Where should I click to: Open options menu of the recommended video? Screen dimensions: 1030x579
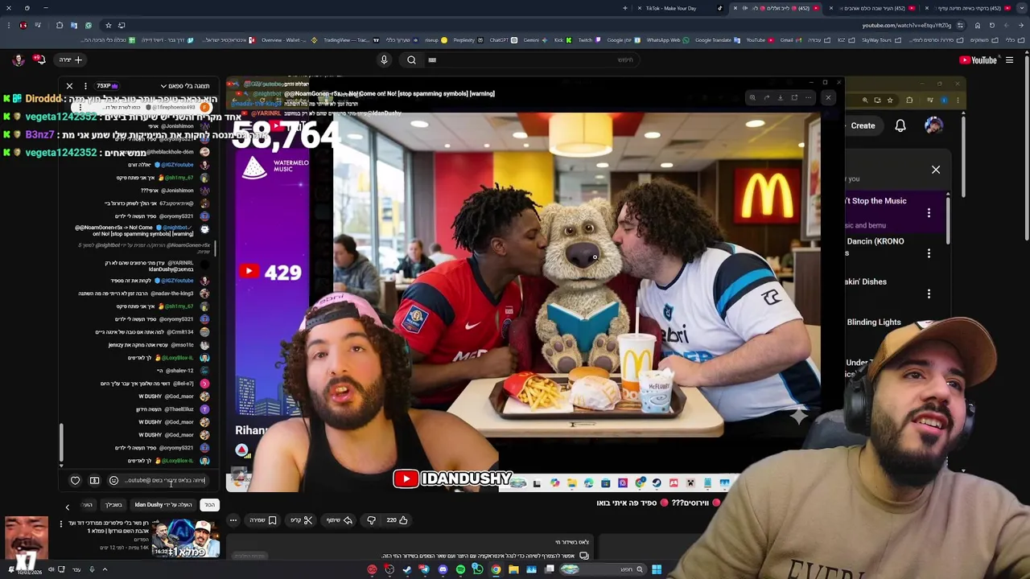(60, 524)
